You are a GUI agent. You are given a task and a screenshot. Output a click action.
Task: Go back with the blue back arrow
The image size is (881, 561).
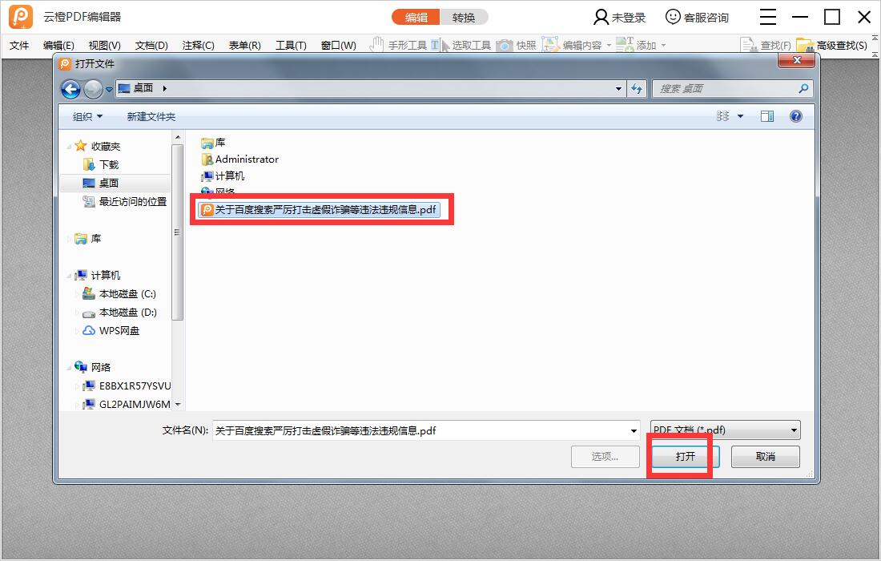pos(70,89)
